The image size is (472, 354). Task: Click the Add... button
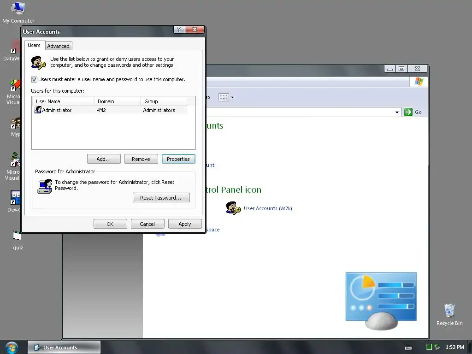(x=104, y=159)
